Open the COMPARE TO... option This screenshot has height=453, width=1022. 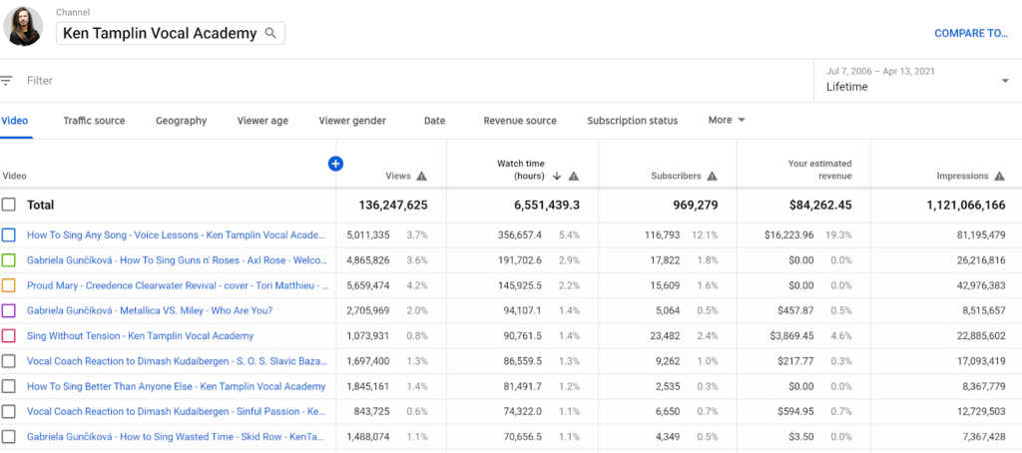[971, 33]
